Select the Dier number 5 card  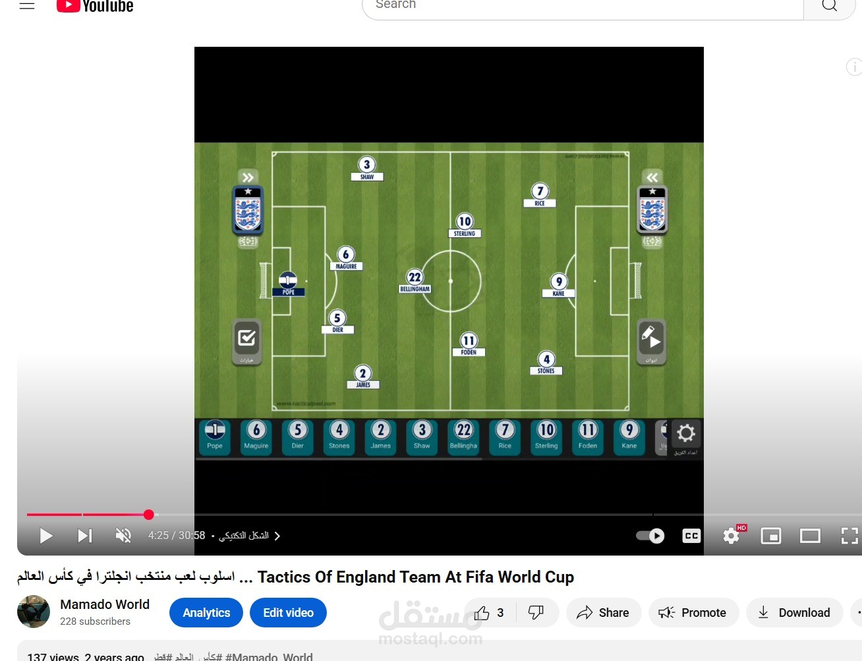(298, 436)
